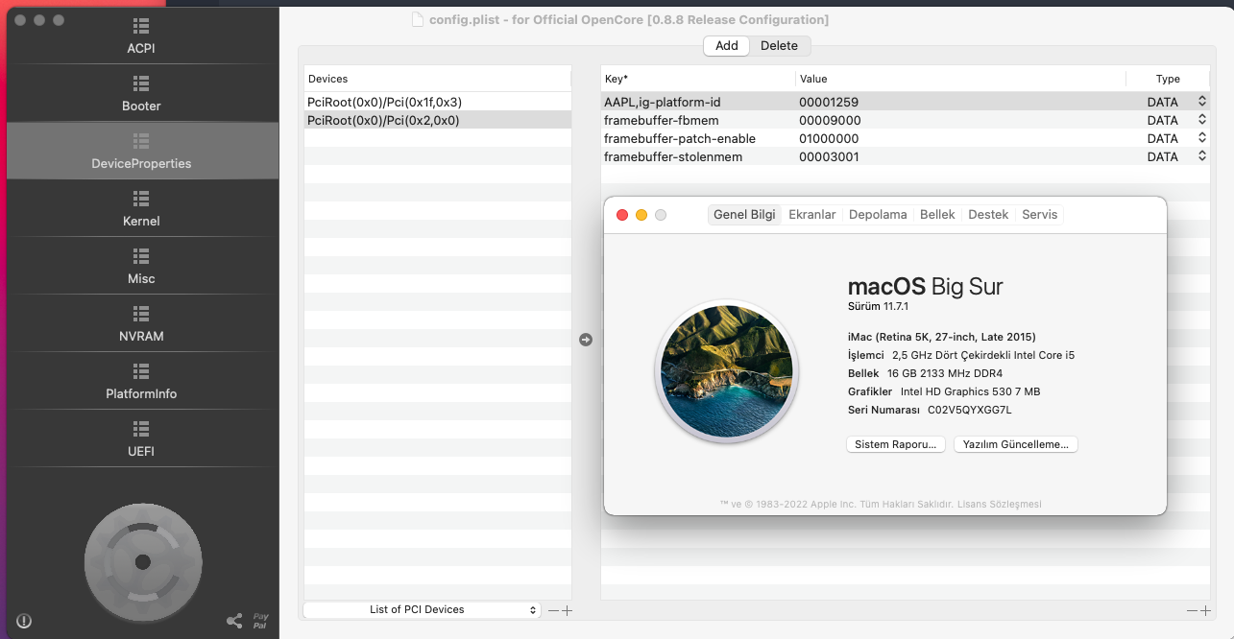This screenshot has height=639, width=1234.
Task: Switch to the Ekranlar tab
Action: pos(811,215)
